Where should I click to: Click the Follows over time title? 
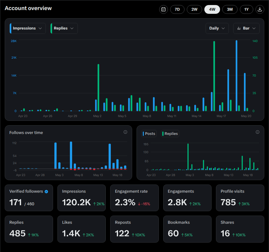pos(26,133)
